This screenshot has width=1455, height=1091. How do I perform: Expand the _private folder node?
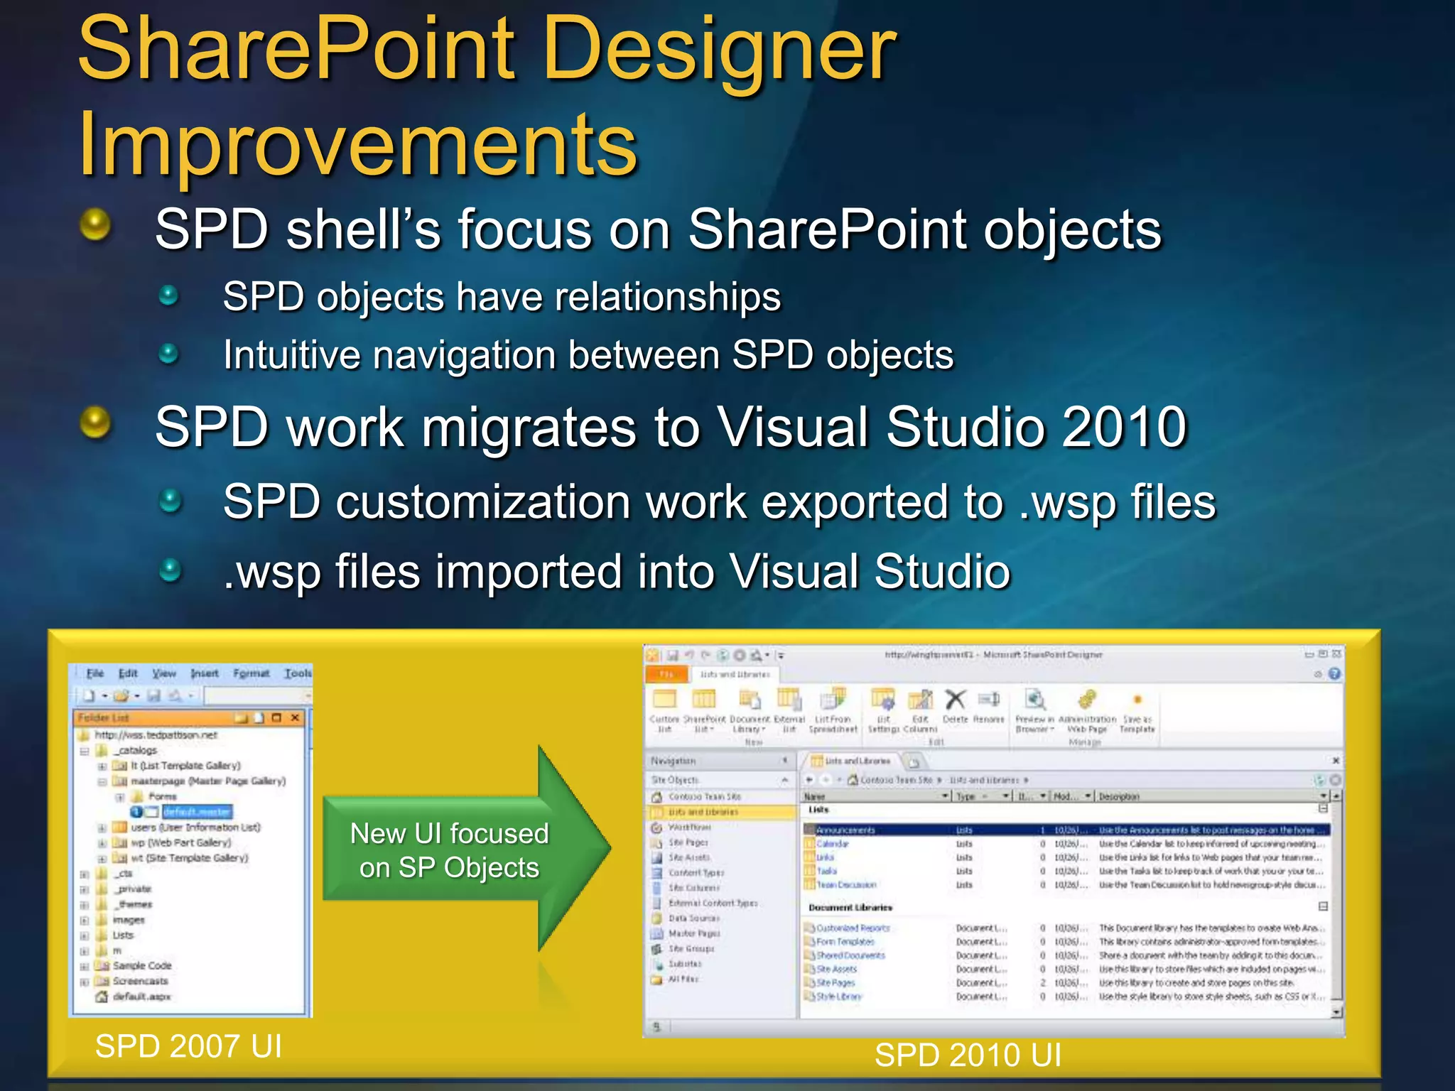tap(85, 889)
